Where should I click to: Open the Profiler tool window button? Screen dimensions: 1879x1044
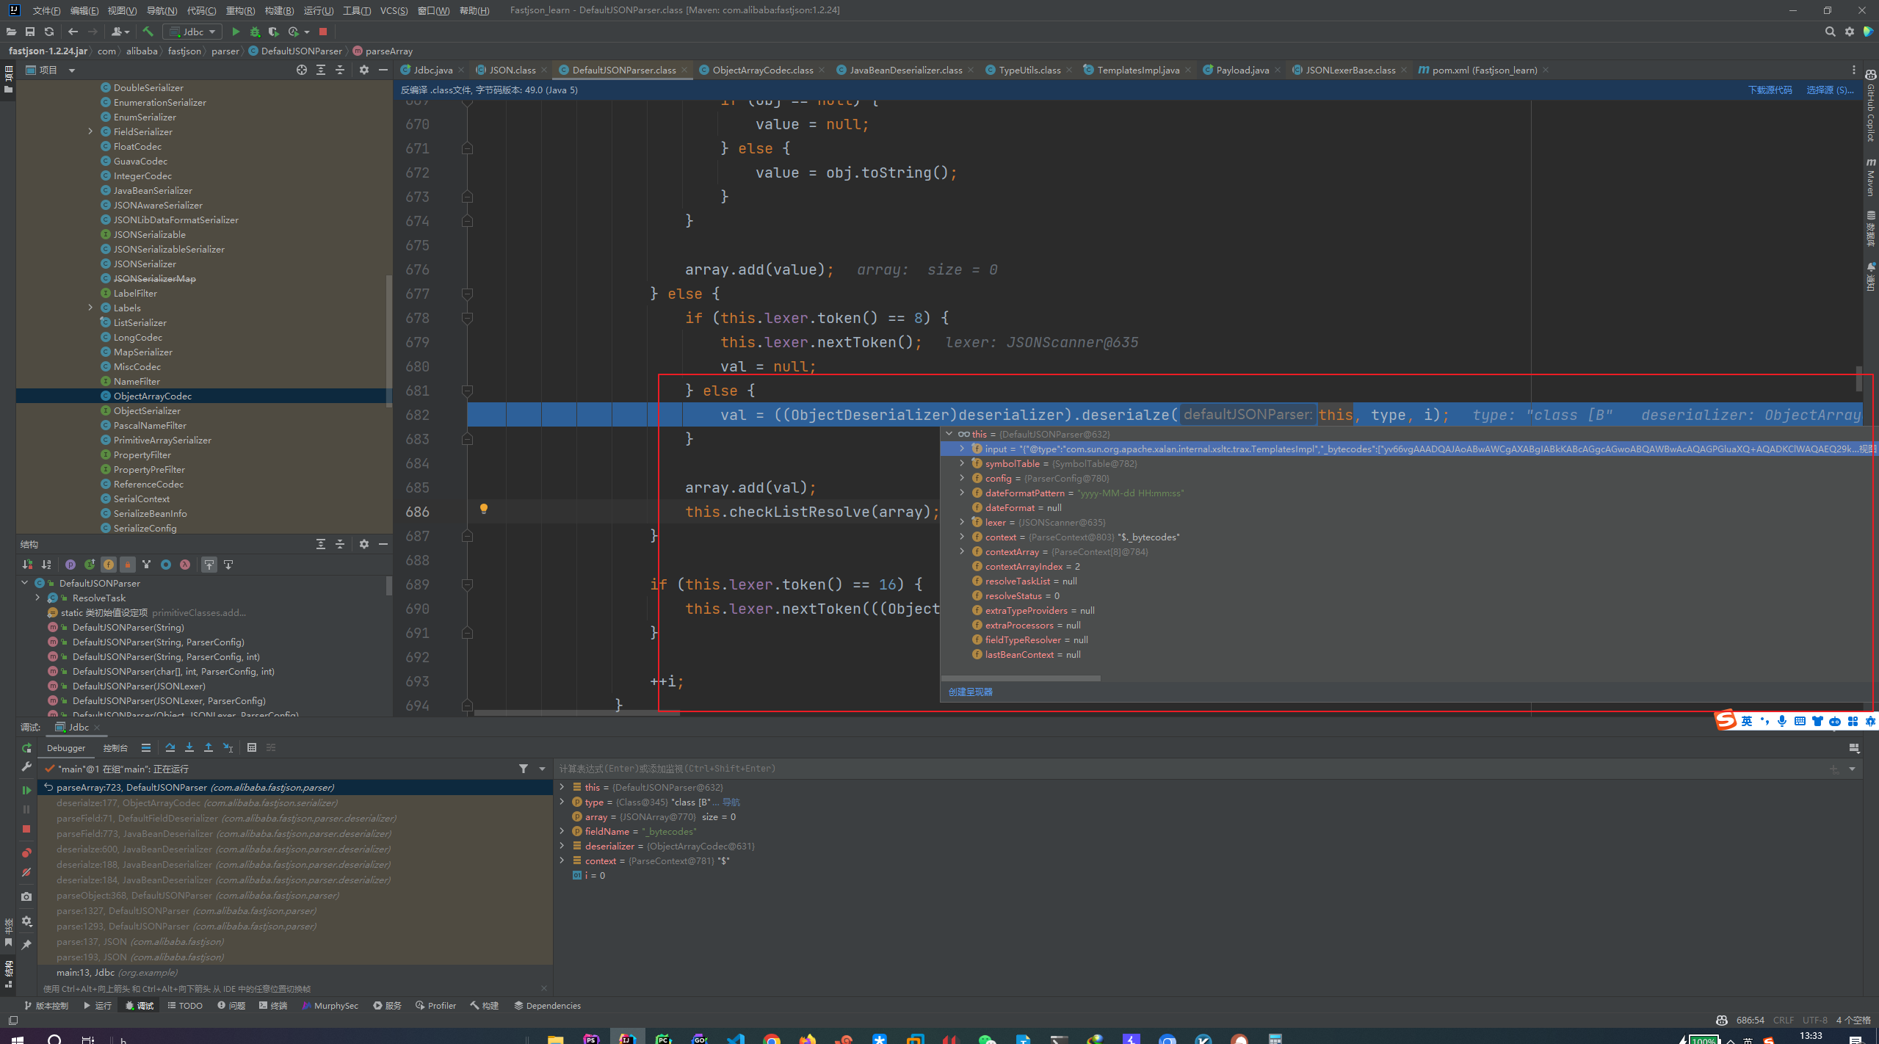436,1006
